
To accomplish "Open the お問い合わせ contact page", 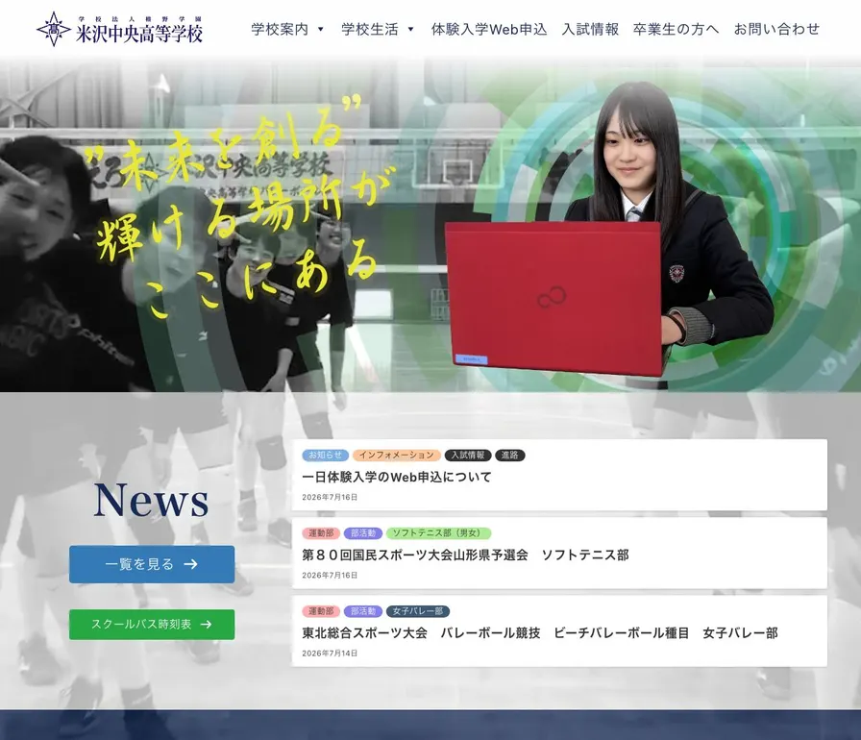I will 776,29.
